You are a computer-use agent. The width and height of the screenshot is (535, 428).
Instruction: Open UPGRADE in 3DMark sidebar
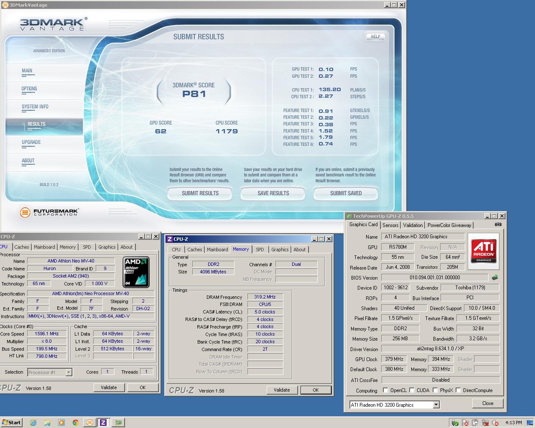(31, 142)
